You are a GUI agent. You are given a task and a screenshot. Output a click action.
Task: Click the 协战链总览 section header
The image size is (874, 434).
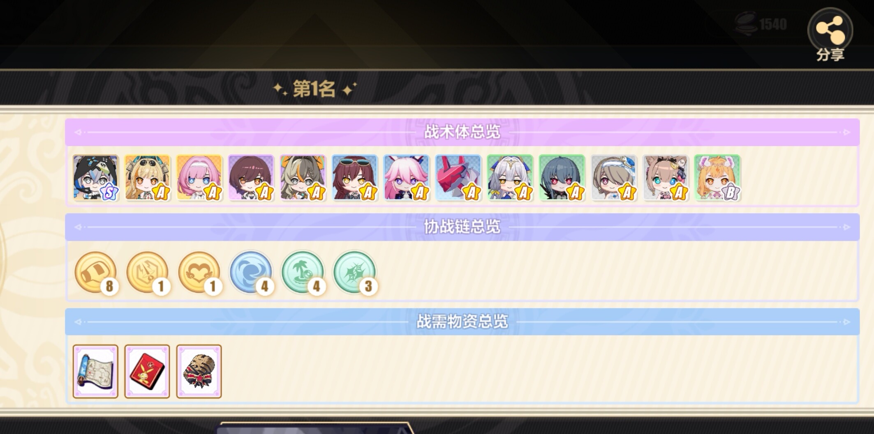point(462,227)
